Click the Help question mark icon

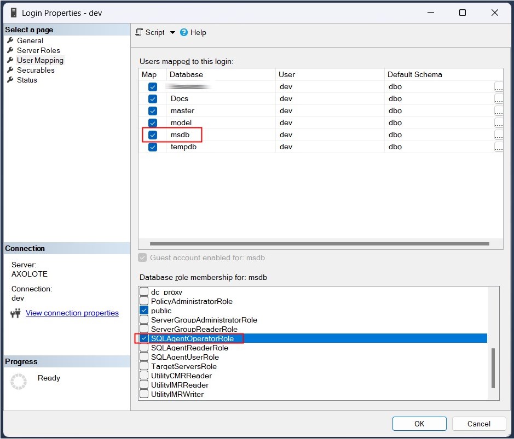[184, 32]
